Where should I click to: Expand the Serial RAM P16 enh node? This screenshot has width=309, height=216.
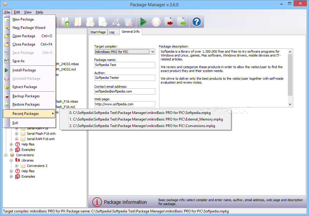click(x=17, y=139)
